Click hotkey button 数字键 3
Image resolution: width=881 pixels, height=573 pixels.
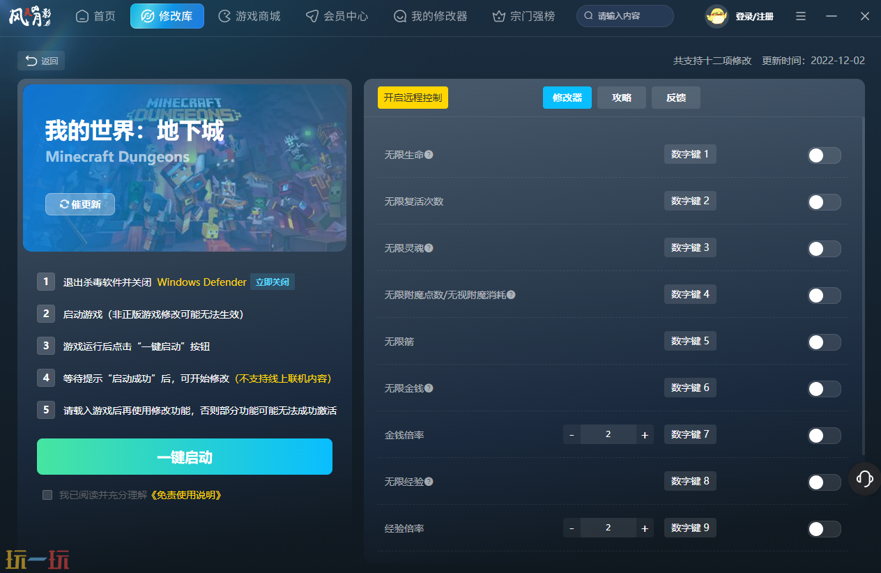[x=690, y=247]
